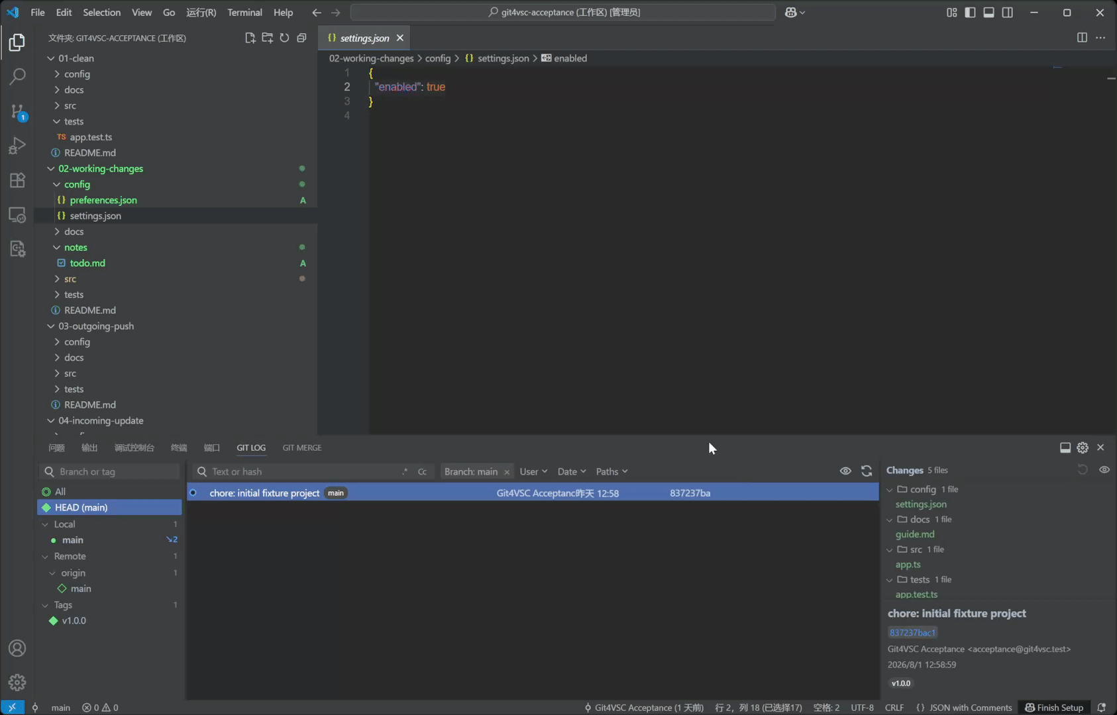Viewport: 1117px width, 715px height.
Task: Open Git Log panel settings gear
Action: click(1083, 448)
